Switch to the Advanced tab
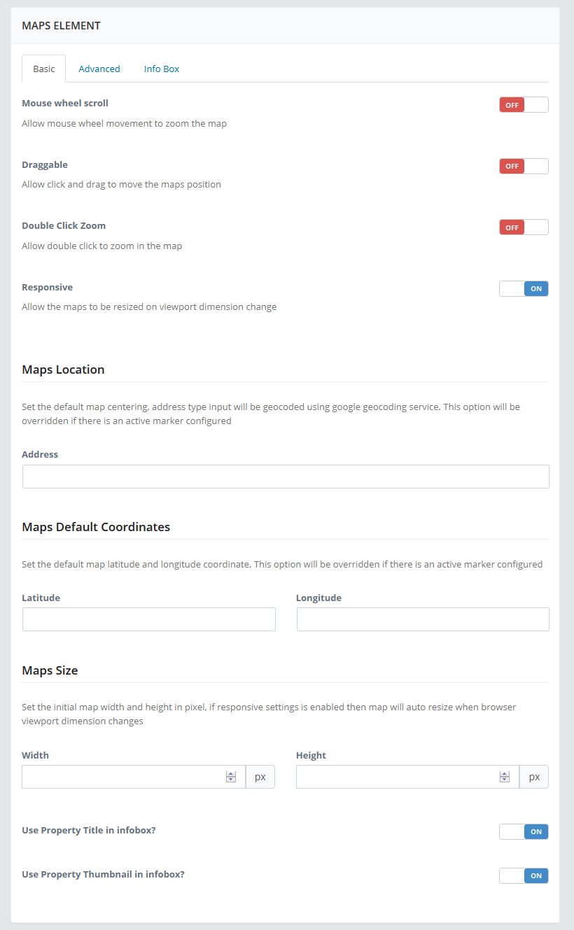 [99, 69]
